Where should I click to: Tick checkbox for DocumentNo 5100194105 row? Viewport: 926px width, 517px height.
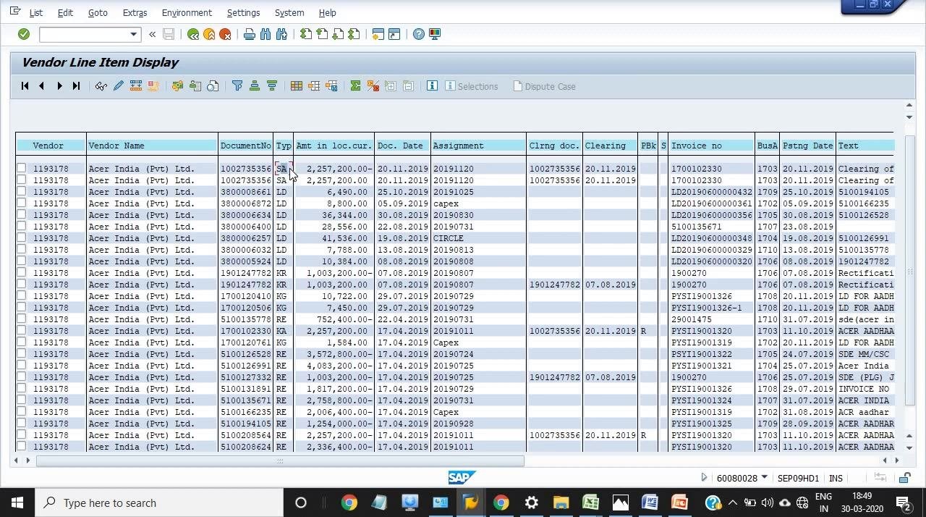click(22, 424)
